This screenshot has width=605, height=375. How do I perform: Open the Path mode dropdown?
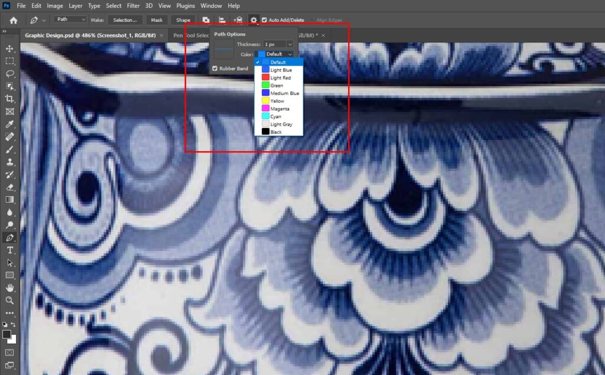70,19
